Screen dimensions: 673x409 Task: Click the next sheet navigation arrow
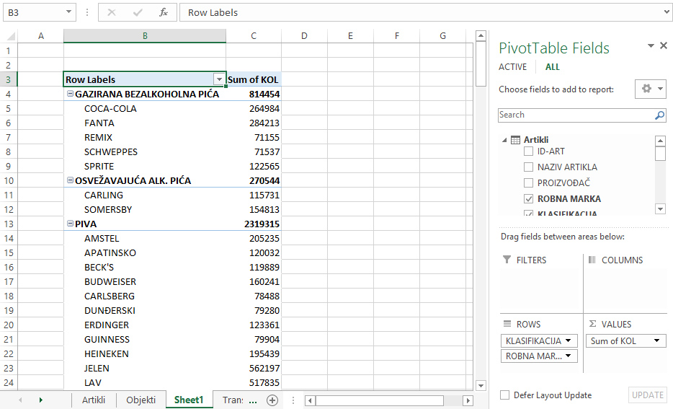point(40,400)
